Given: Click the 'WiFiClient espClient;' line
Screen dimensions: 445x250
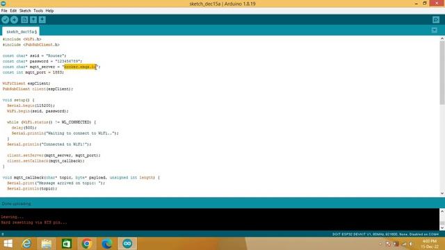Looking at the screenshot, I should (x=26, y=83).
